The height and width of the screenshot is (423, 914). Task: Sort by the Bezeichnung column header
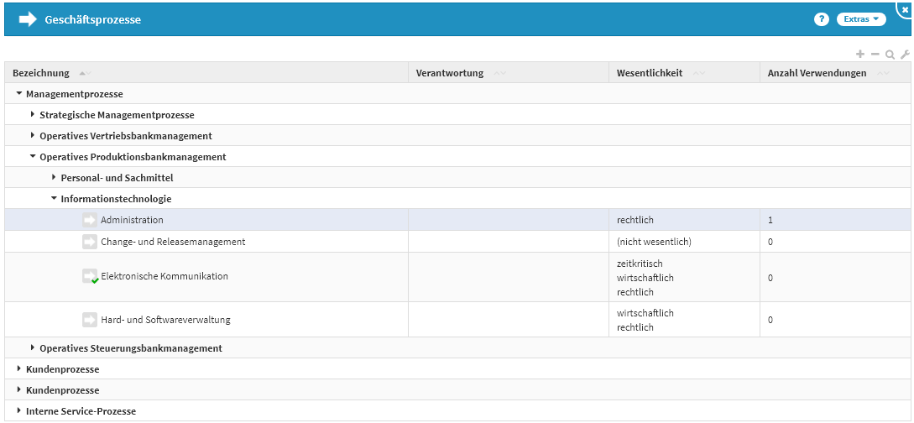41,73
